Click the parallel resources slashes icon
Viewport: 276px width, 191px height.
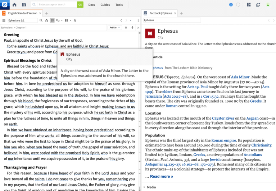coord(75,20)
